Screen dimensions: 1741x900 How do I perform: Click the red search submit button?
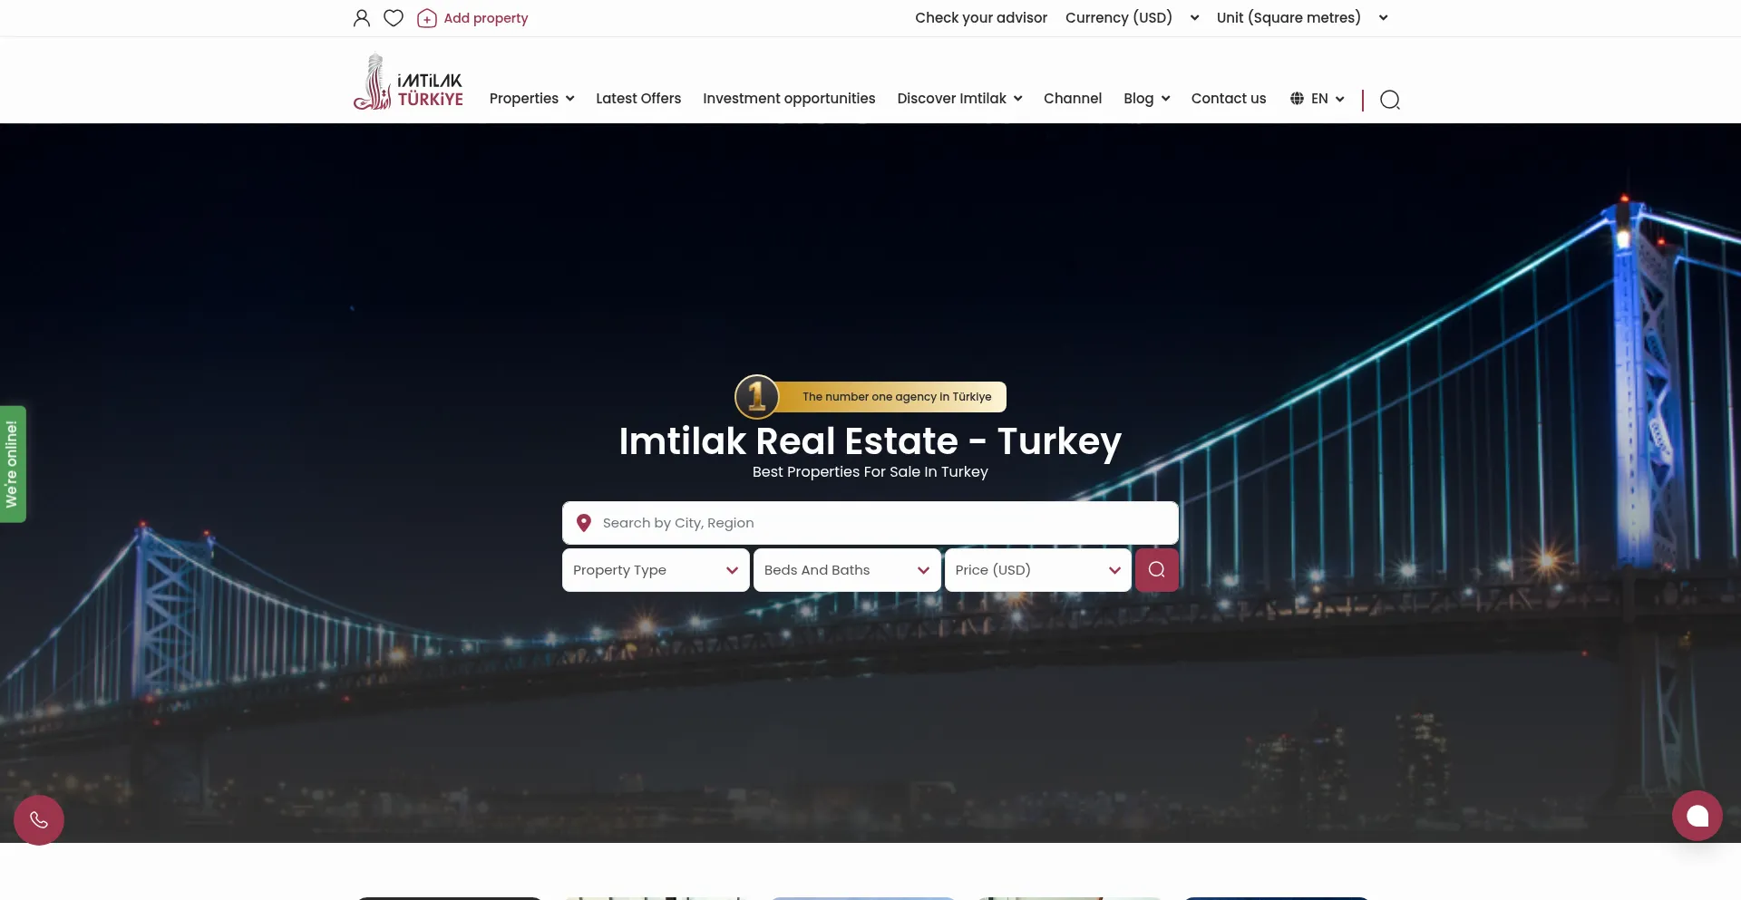point(1157,570)
